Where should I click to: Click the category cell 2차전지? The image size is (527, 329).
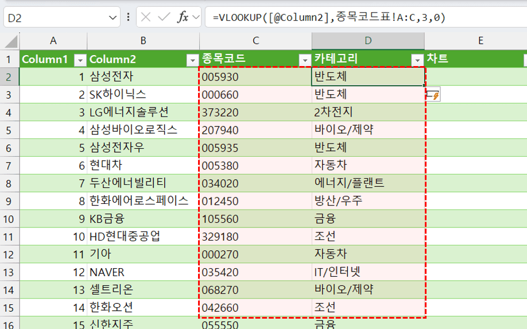click(x=368, y=112)
